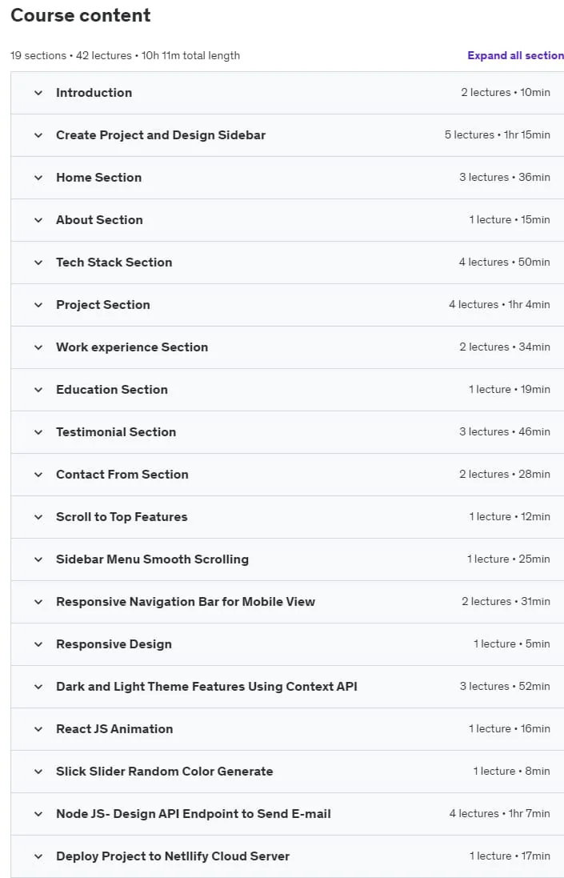Click the Tech Stack Section chevron icon
The image size is (564, 878).
(x=38, y=263)
